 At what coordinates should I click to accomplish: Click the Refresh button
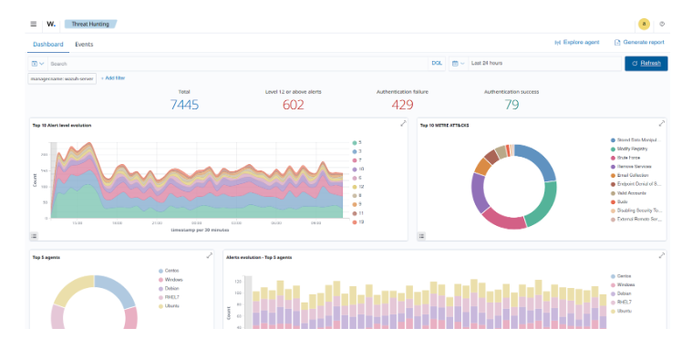[646, 64]
